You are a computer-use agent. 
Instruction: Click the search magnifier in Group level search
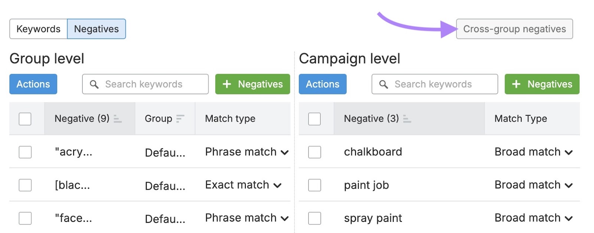(x=94, y=84)
